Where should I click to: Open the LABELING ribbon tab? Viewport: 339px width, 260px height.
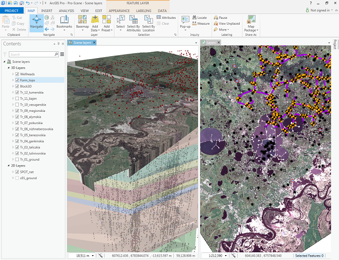coord(143,10)
